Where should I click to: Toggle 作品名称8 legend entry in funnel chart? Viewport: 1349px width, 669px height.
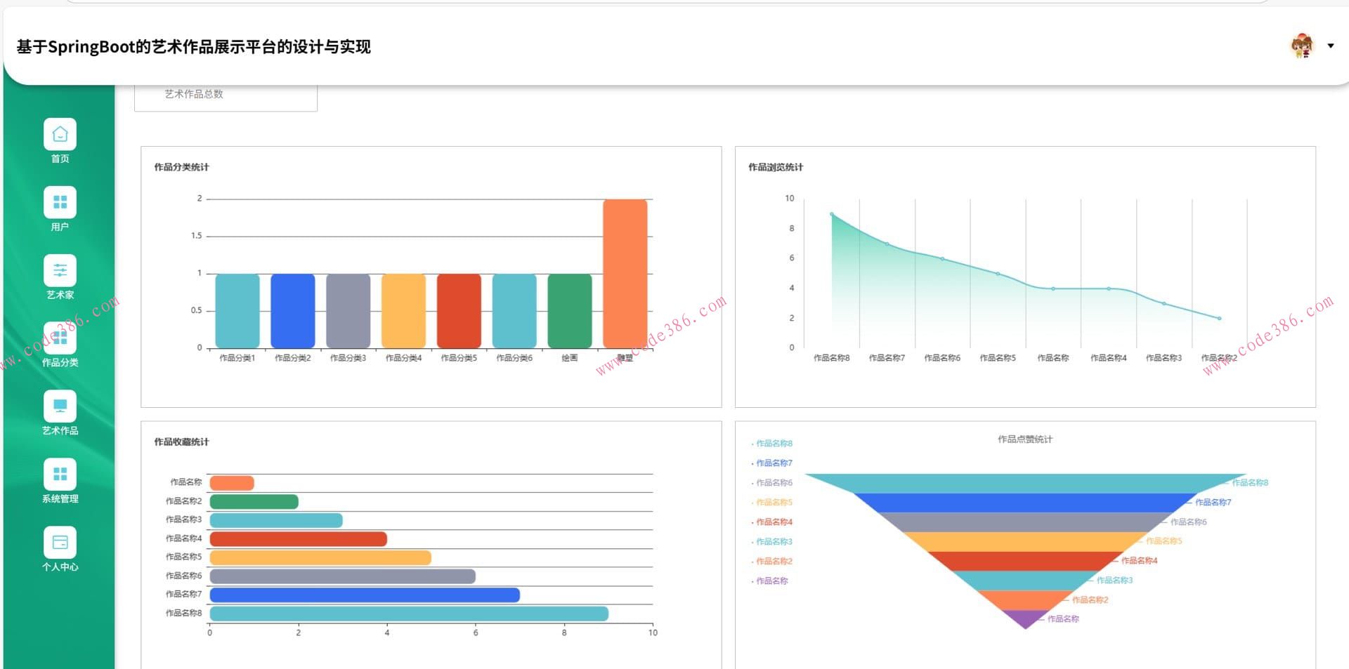(773, 444)
